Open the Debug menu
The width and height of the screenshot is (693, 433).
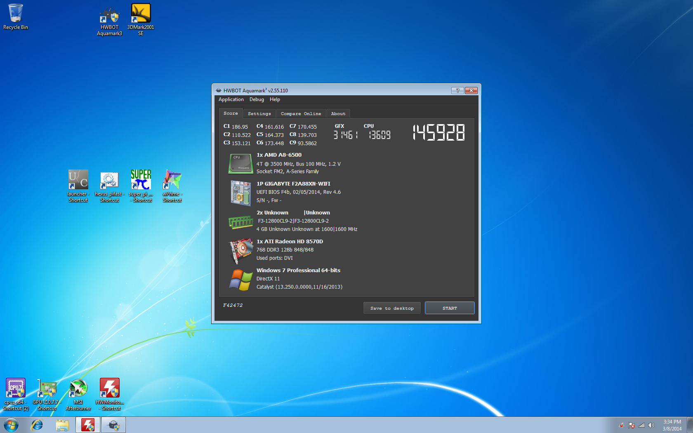257,99
